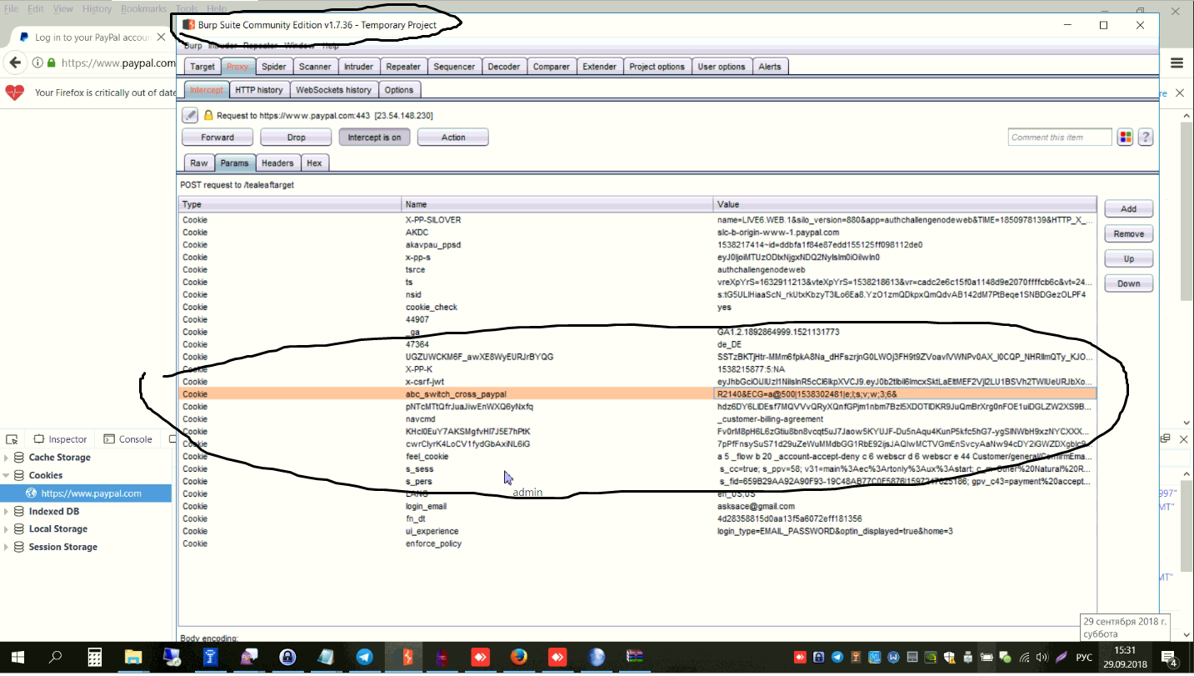The image size is (1194, 676).
Task: Switch to HTTP history subtab
Action: coord(258,90)
